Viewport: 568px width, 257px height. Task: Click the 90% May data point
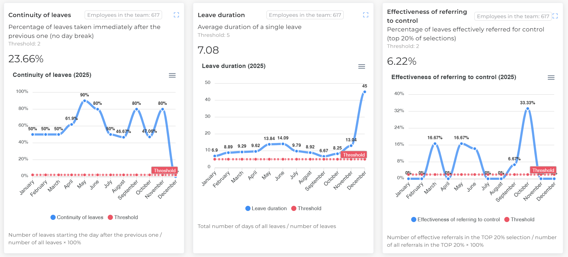(84, 100)
